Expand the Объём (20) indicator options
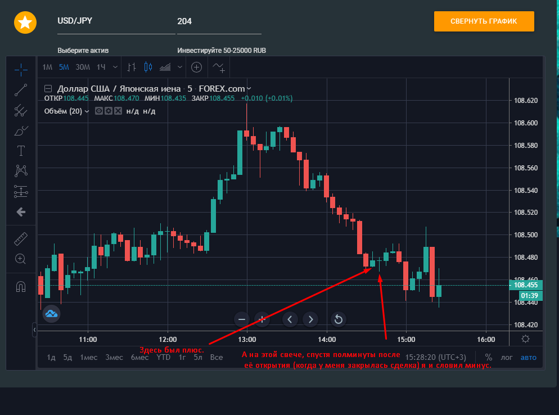This screenshot has height=415, width=559. (87, 111)
